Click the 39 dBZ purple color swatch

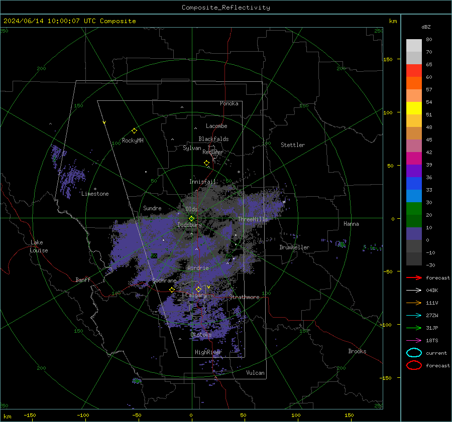tap(414, 171)
